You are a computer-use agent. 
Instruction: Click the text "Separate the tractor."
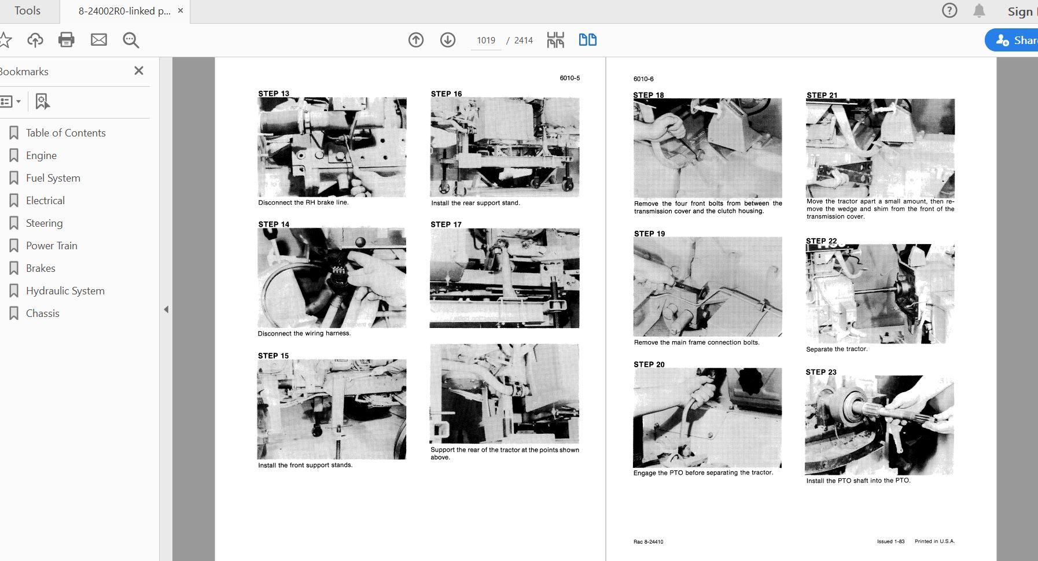tap(837, 349)
